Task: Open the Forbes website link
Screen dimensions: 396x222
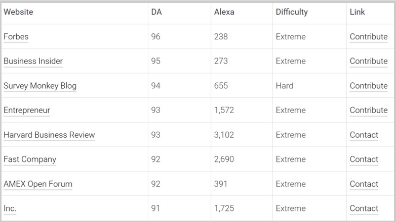Action: (x=16, y=37)
